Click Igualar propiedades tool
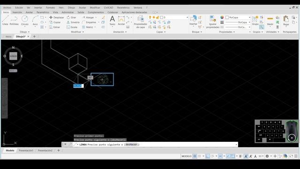Viewport: 300px width, 169px height. (x=213, y=22)
